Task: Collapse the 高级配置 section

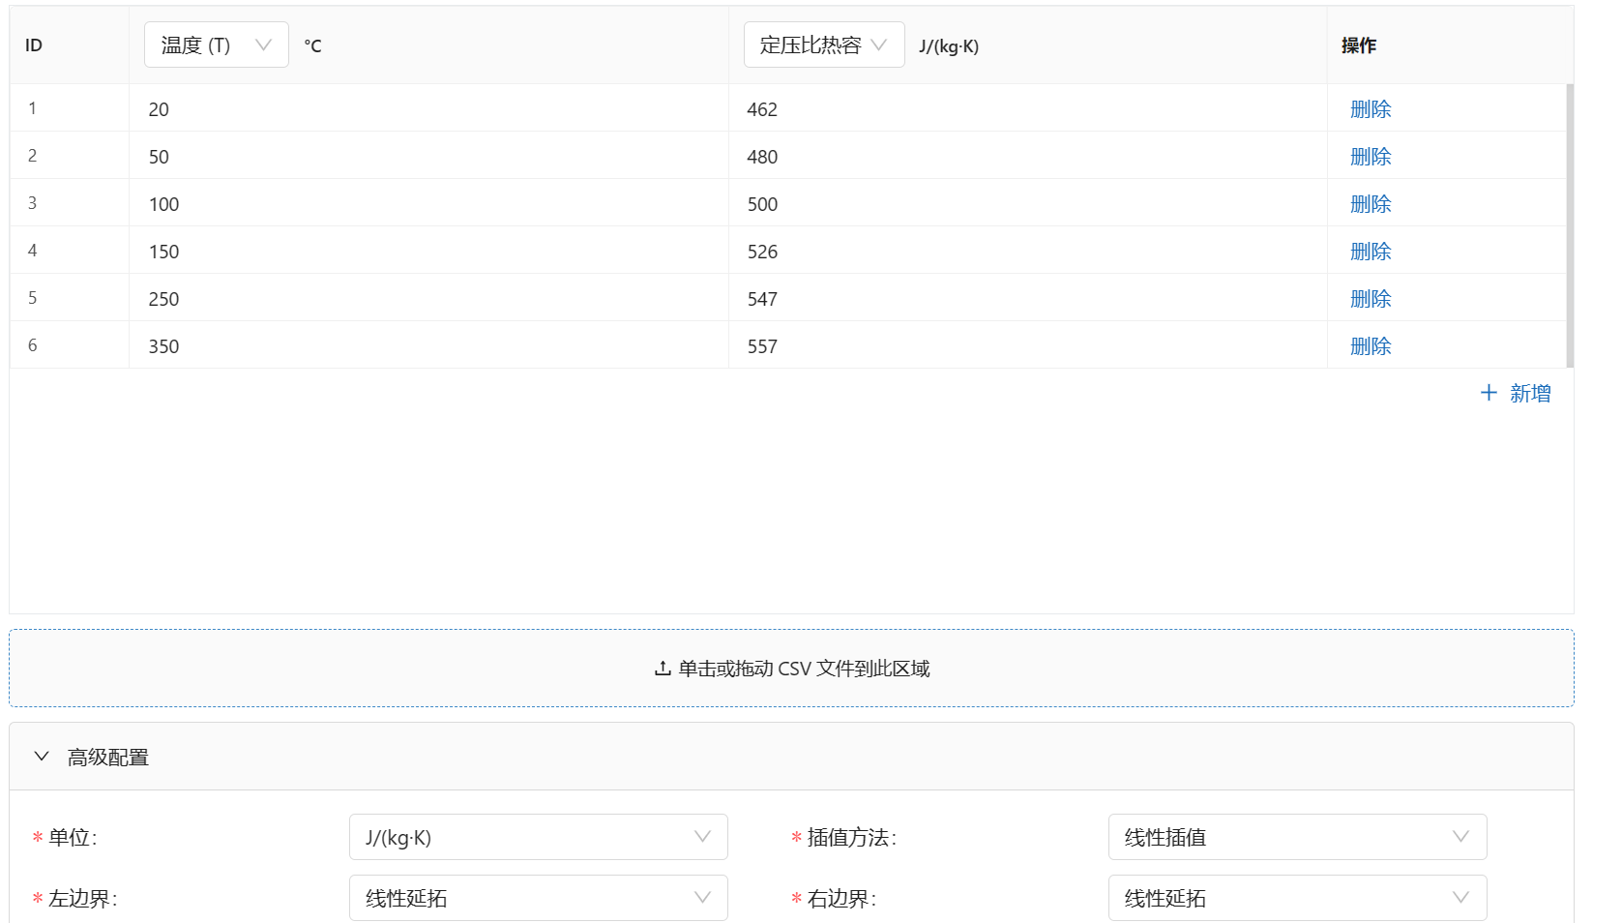Action: pos(791,757)
